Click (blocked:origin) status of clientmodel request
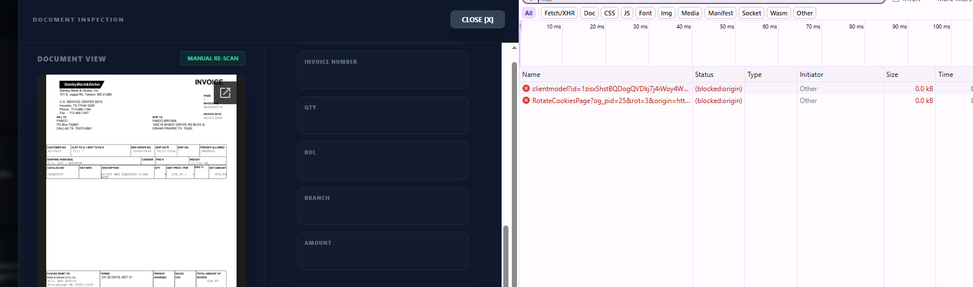Image resolution: width=973 pixels, height=287 pixels. point(718,88)
